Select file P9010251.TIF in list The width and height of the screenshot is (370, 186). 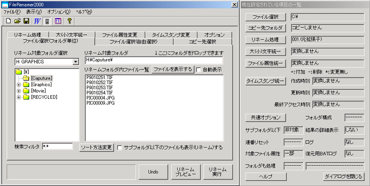(x=99, y=77)
